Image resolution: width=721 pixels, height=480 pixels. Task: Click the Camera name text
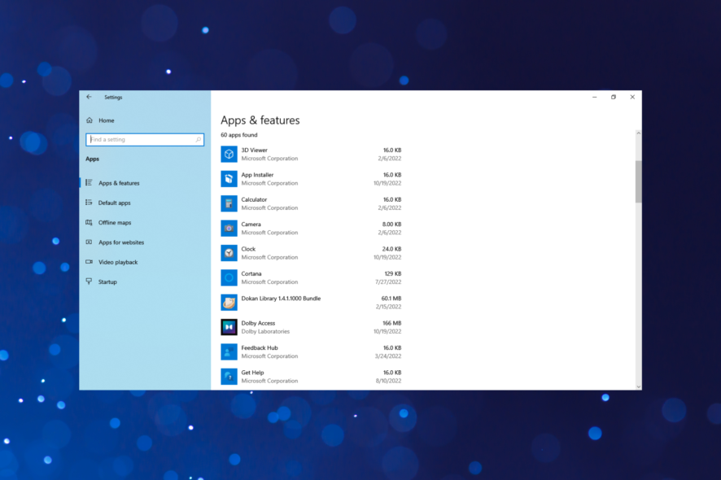pyautogui.click(x=251, y=225)
